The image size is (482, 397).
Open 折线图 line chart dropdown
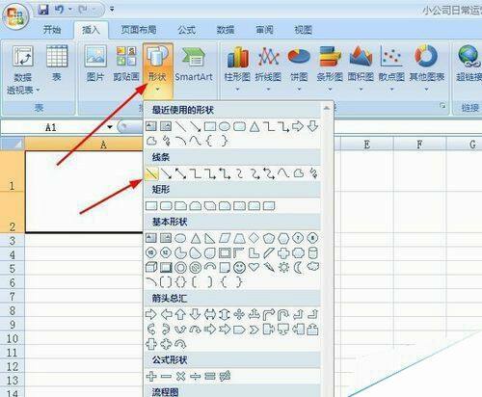point(268,68)
